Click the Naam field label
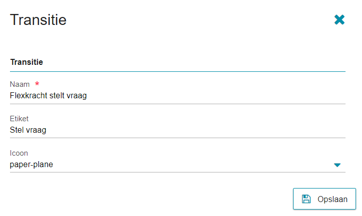 coord(19,84)
